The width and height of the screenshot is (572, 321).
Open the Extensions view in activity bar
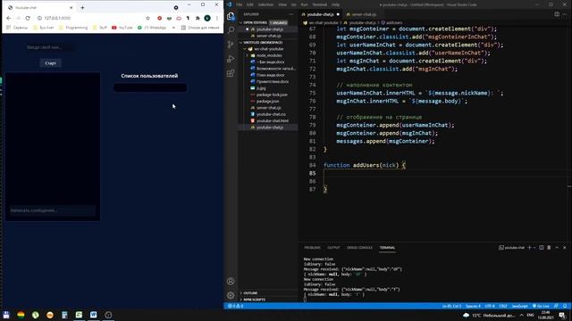pyautogui.click(x=231, y=73)
